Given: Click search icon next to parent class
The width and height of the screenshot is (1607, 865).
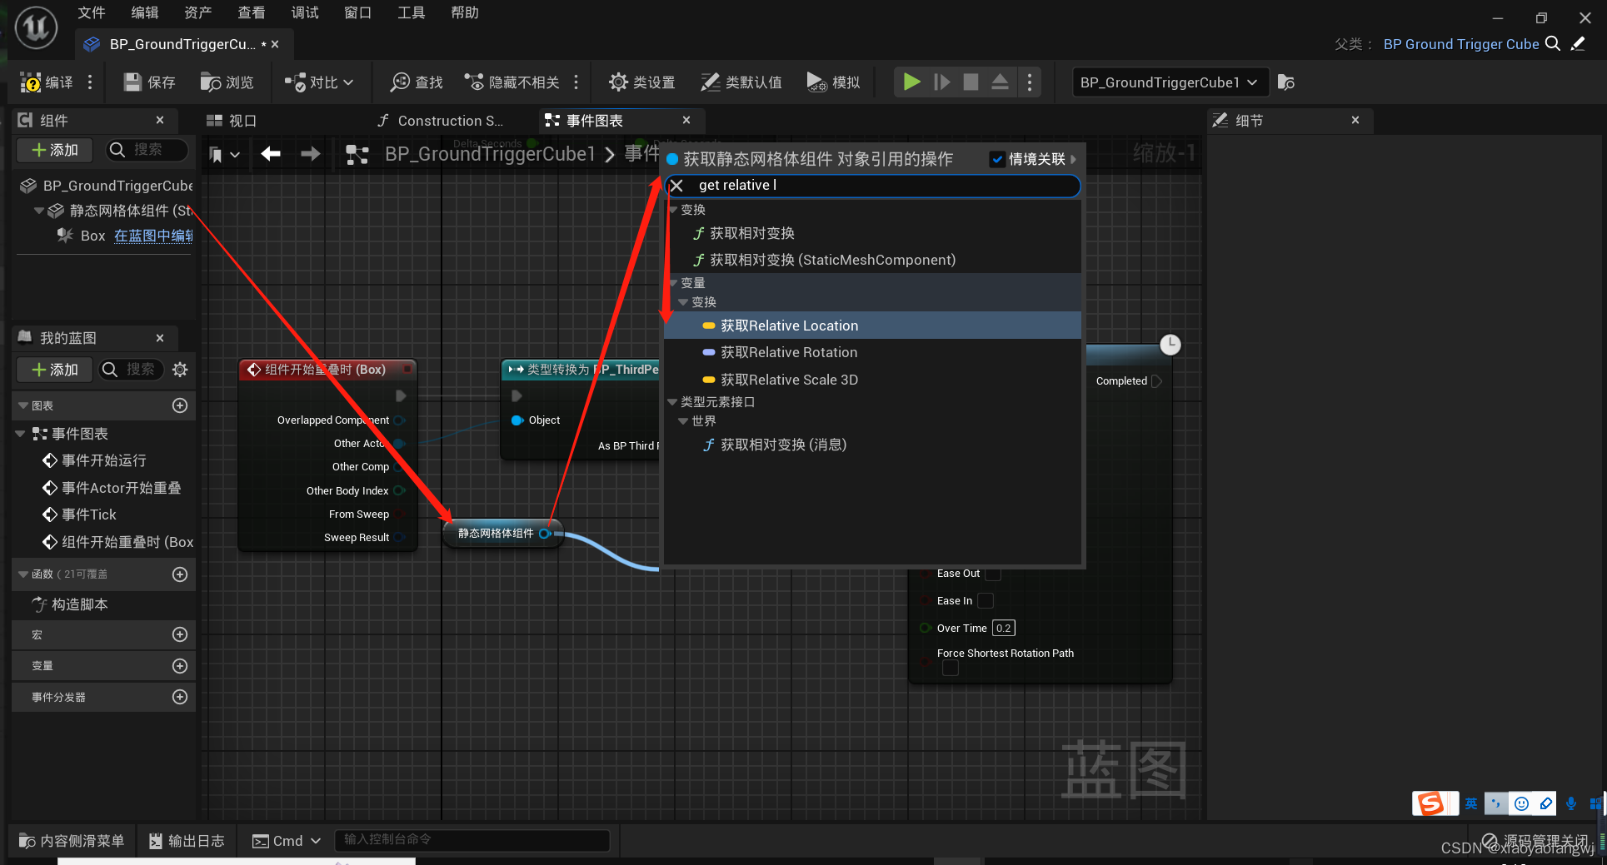Looking at the screenshot, I should (1553, 43).
